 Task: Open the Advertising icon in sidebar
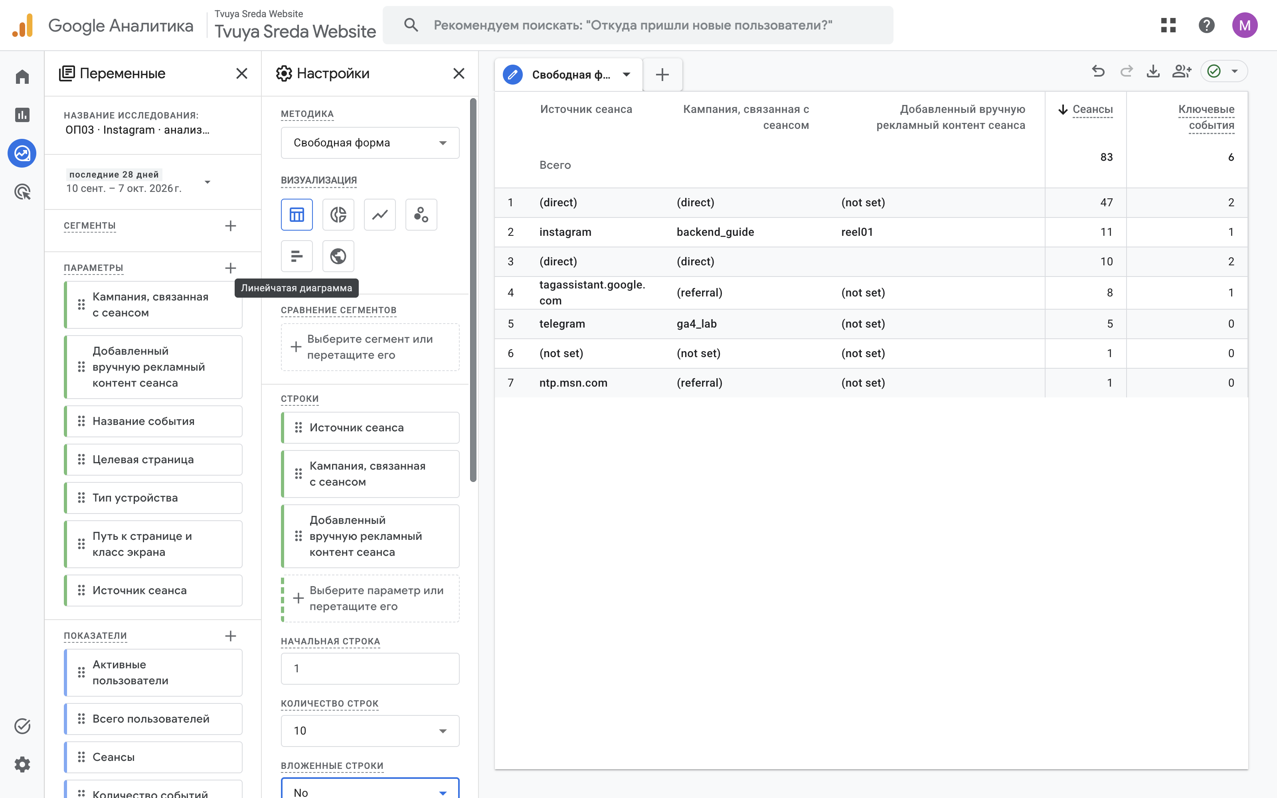[x=22, y=192]
